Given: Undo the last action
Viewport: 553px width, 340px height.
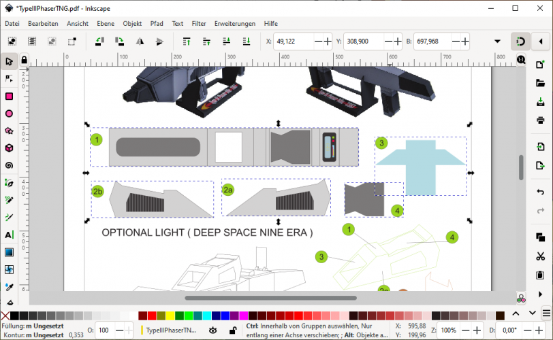Looking at the screenshot, I should (x=540, y=192).
